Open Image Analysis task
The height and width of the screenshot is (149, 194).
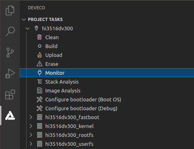tap(63, 91)
